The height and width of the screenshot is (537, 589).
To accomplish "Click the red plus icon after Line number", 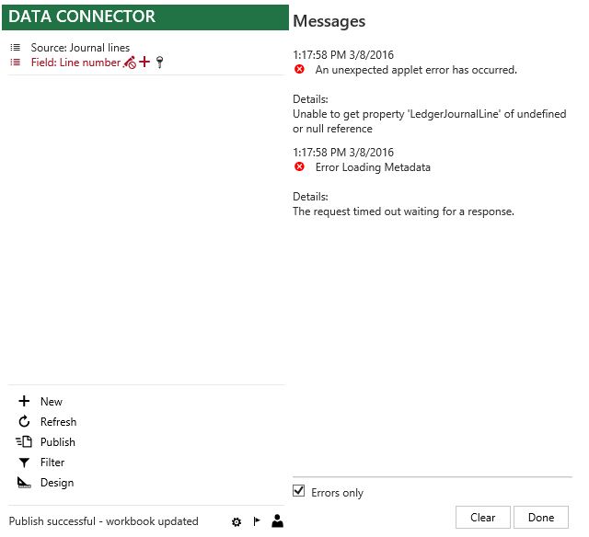I will tap(144, 62).
